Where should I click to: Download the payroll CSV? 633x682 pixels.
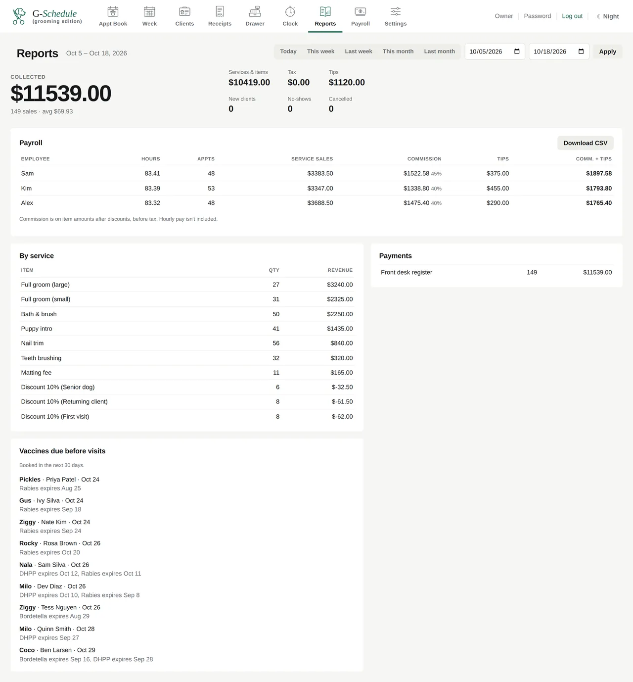tap(586, 143)
